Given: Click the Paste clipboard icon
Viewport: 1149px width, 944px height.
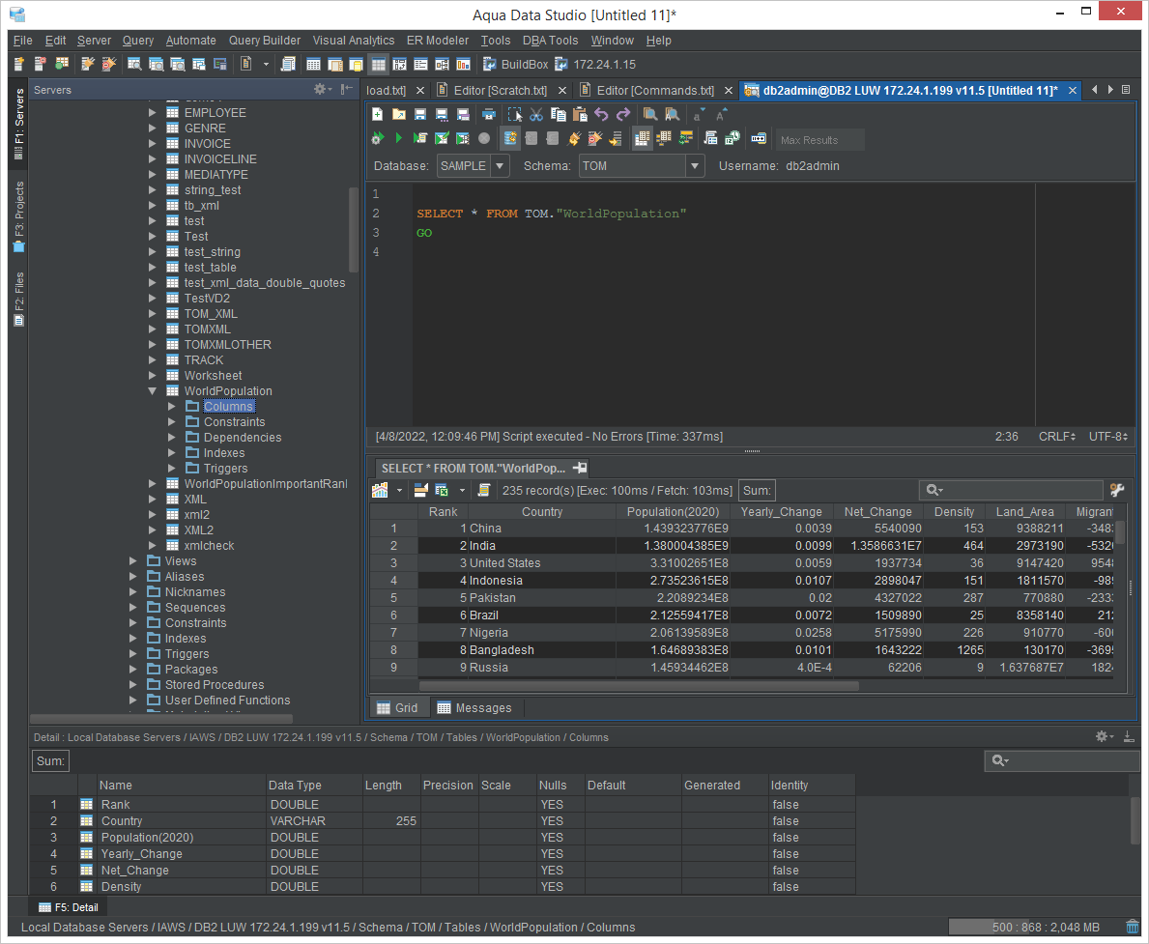Looking at the screenshot, I should [580, 114].
